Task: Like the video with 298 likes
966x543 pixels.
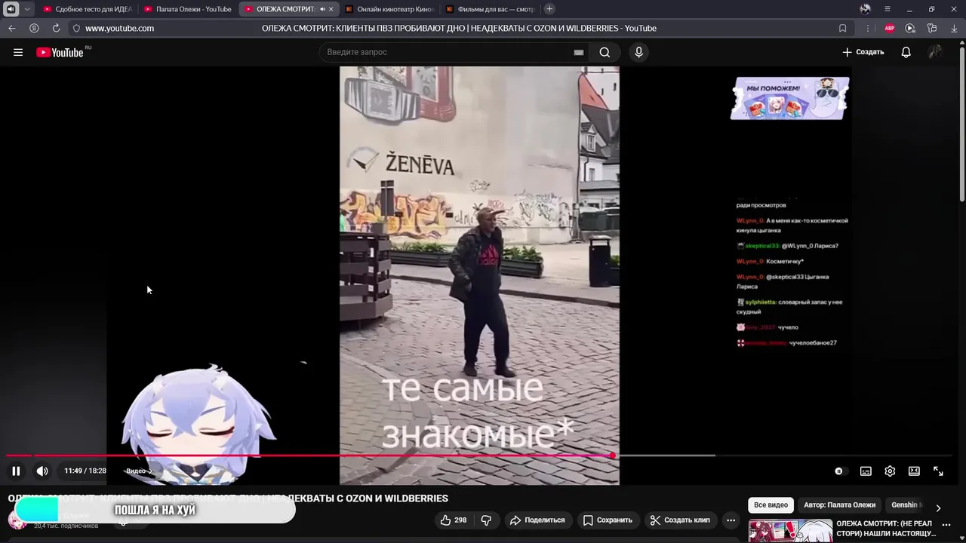Action: click(454, 520)
